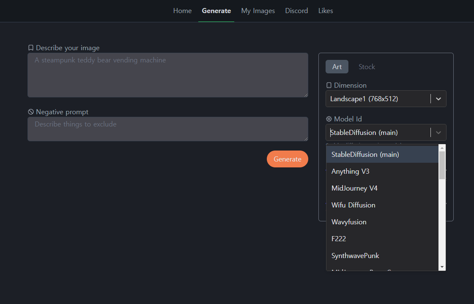Open the Discord link
The image size is (474, 304).
296,11
